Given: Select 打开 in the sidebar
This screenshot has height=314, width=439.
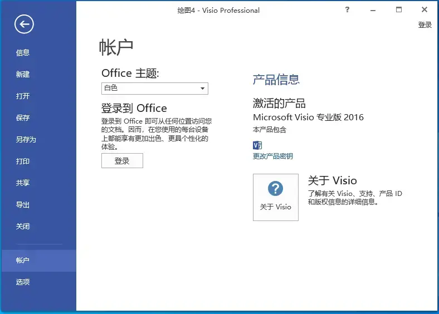Looking at the screenshot, I should 23,96.
